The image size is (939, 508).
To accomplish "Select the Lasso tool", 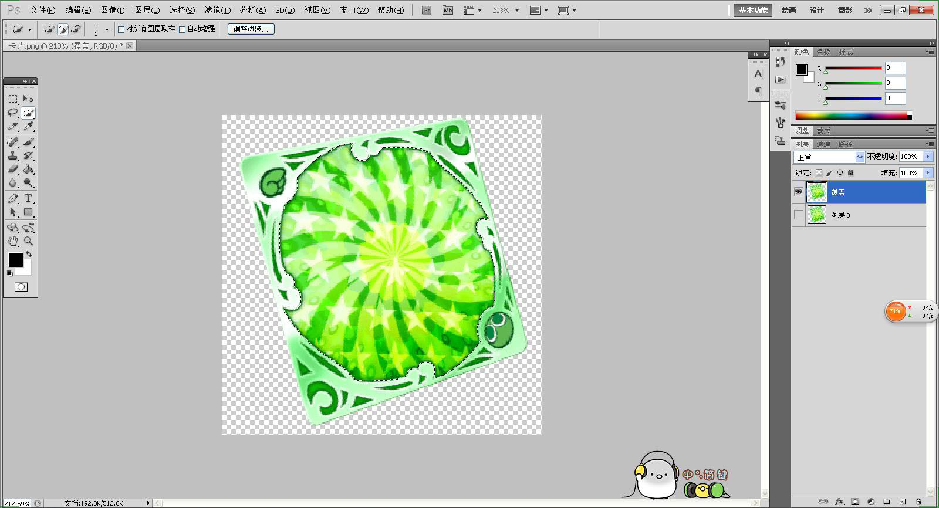I will click(13, 113).
